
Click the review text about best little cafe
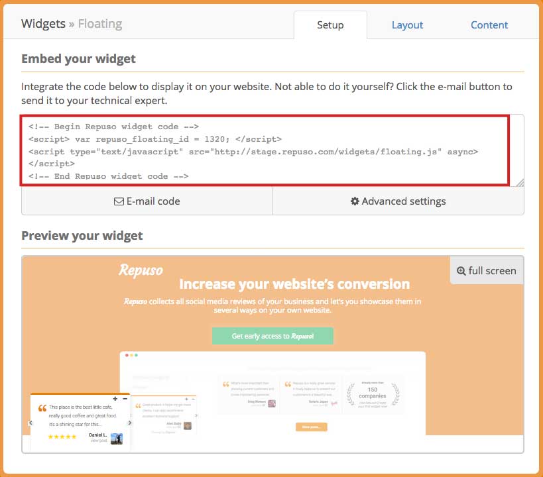[x=81, y=415]
